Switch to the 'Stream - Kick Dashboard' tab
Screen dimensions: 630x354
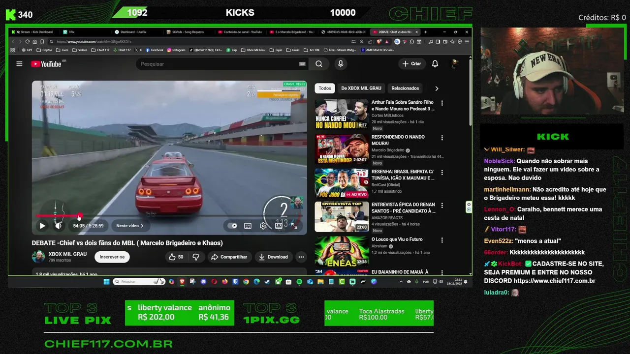click(34, 32)
